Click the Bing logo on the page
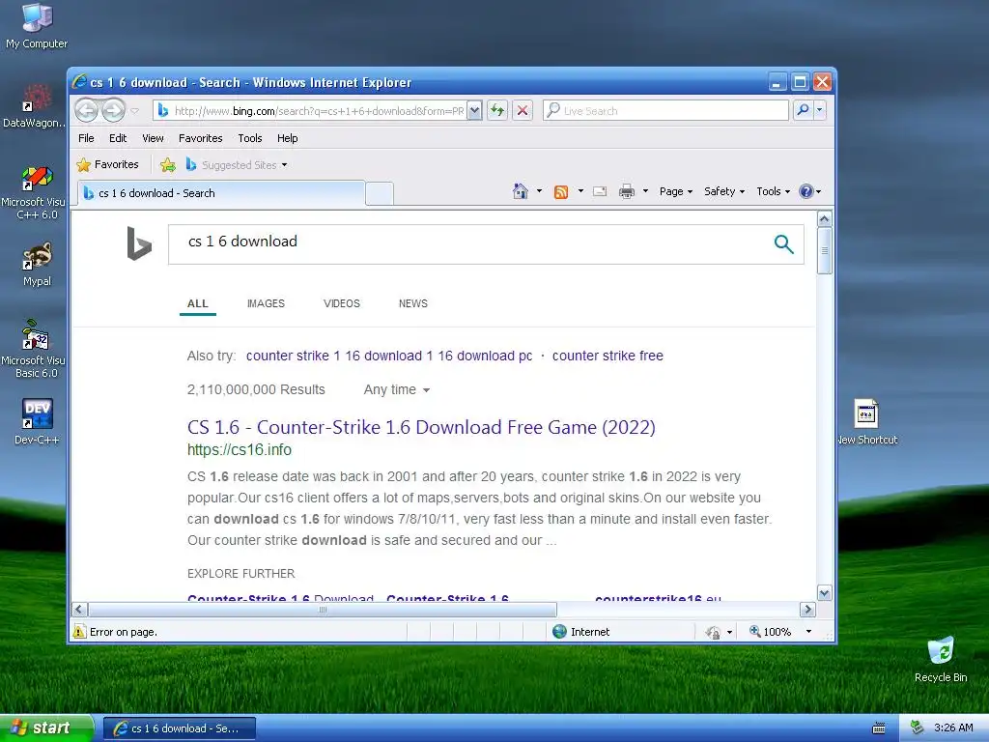The width and height of the screenshot is (989, 742). [139, 243]
